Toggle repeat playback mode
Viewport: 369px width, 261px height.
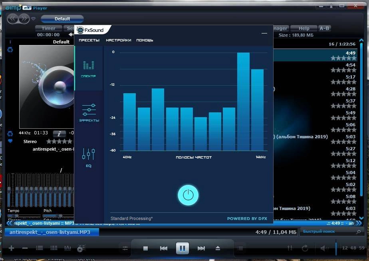pos(305,248)
